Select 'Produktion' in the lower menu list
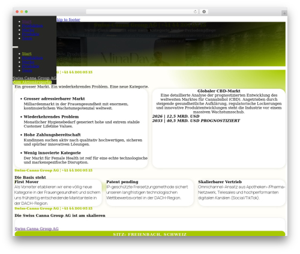This screenshot has height=254, width=300. coord(32,58)
